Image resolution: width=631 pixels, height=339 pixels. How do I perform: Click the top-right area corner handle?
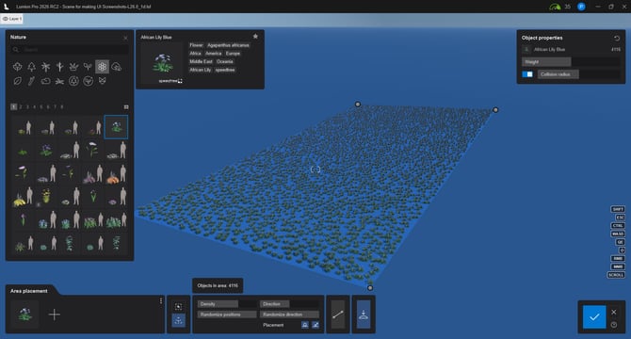click(495, 110)
